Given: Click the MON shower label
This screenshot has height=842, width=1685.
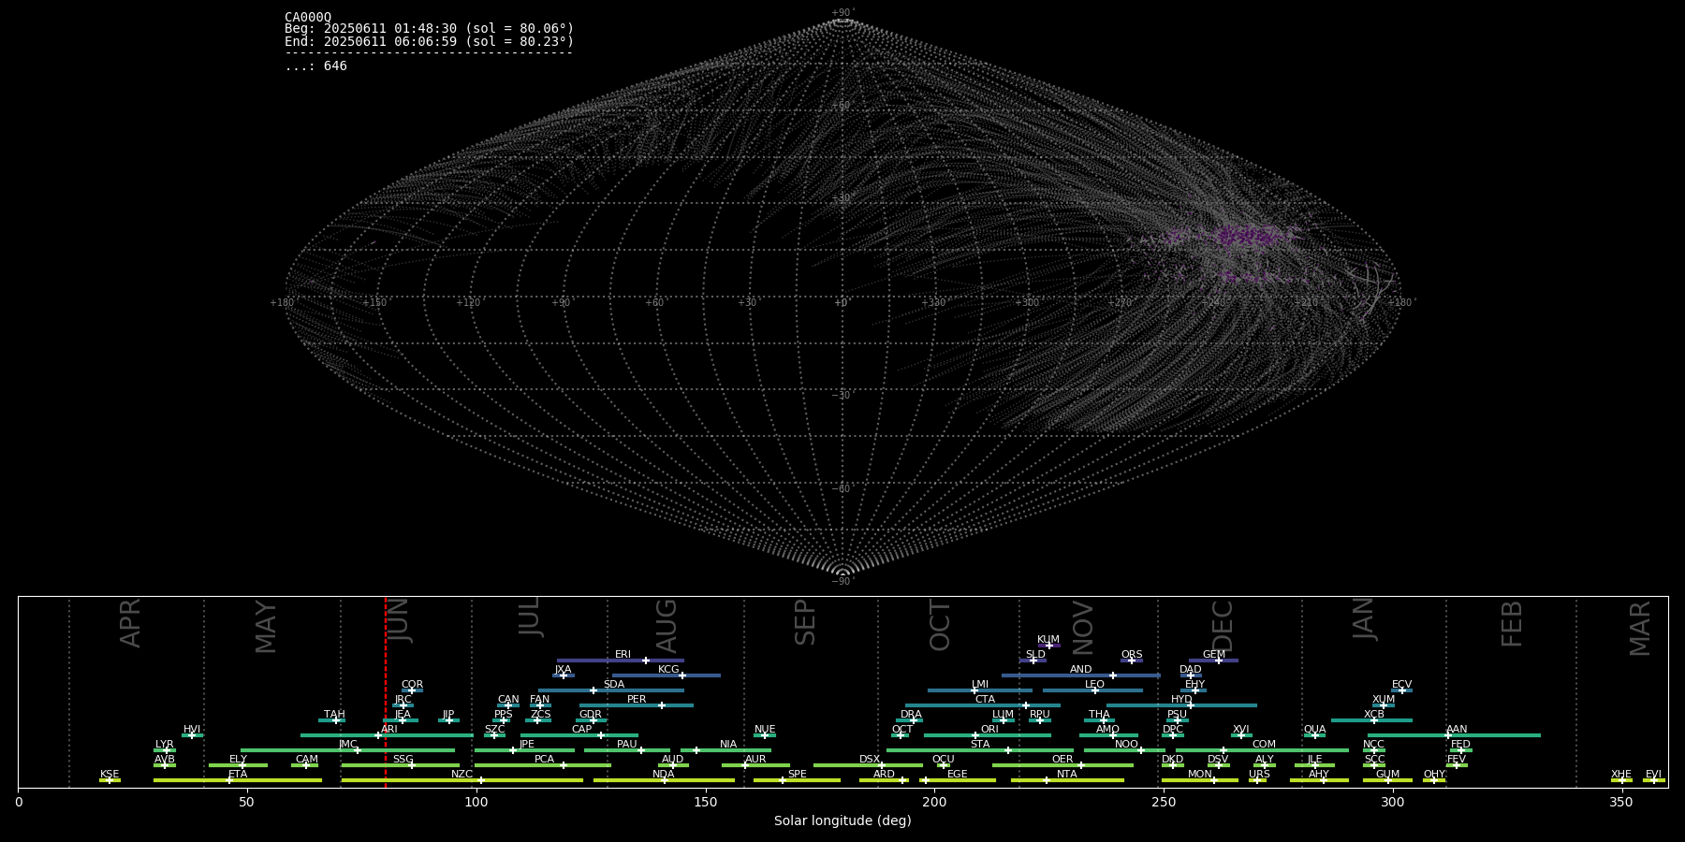Looking at the screenshot, I should point(1199,775).
